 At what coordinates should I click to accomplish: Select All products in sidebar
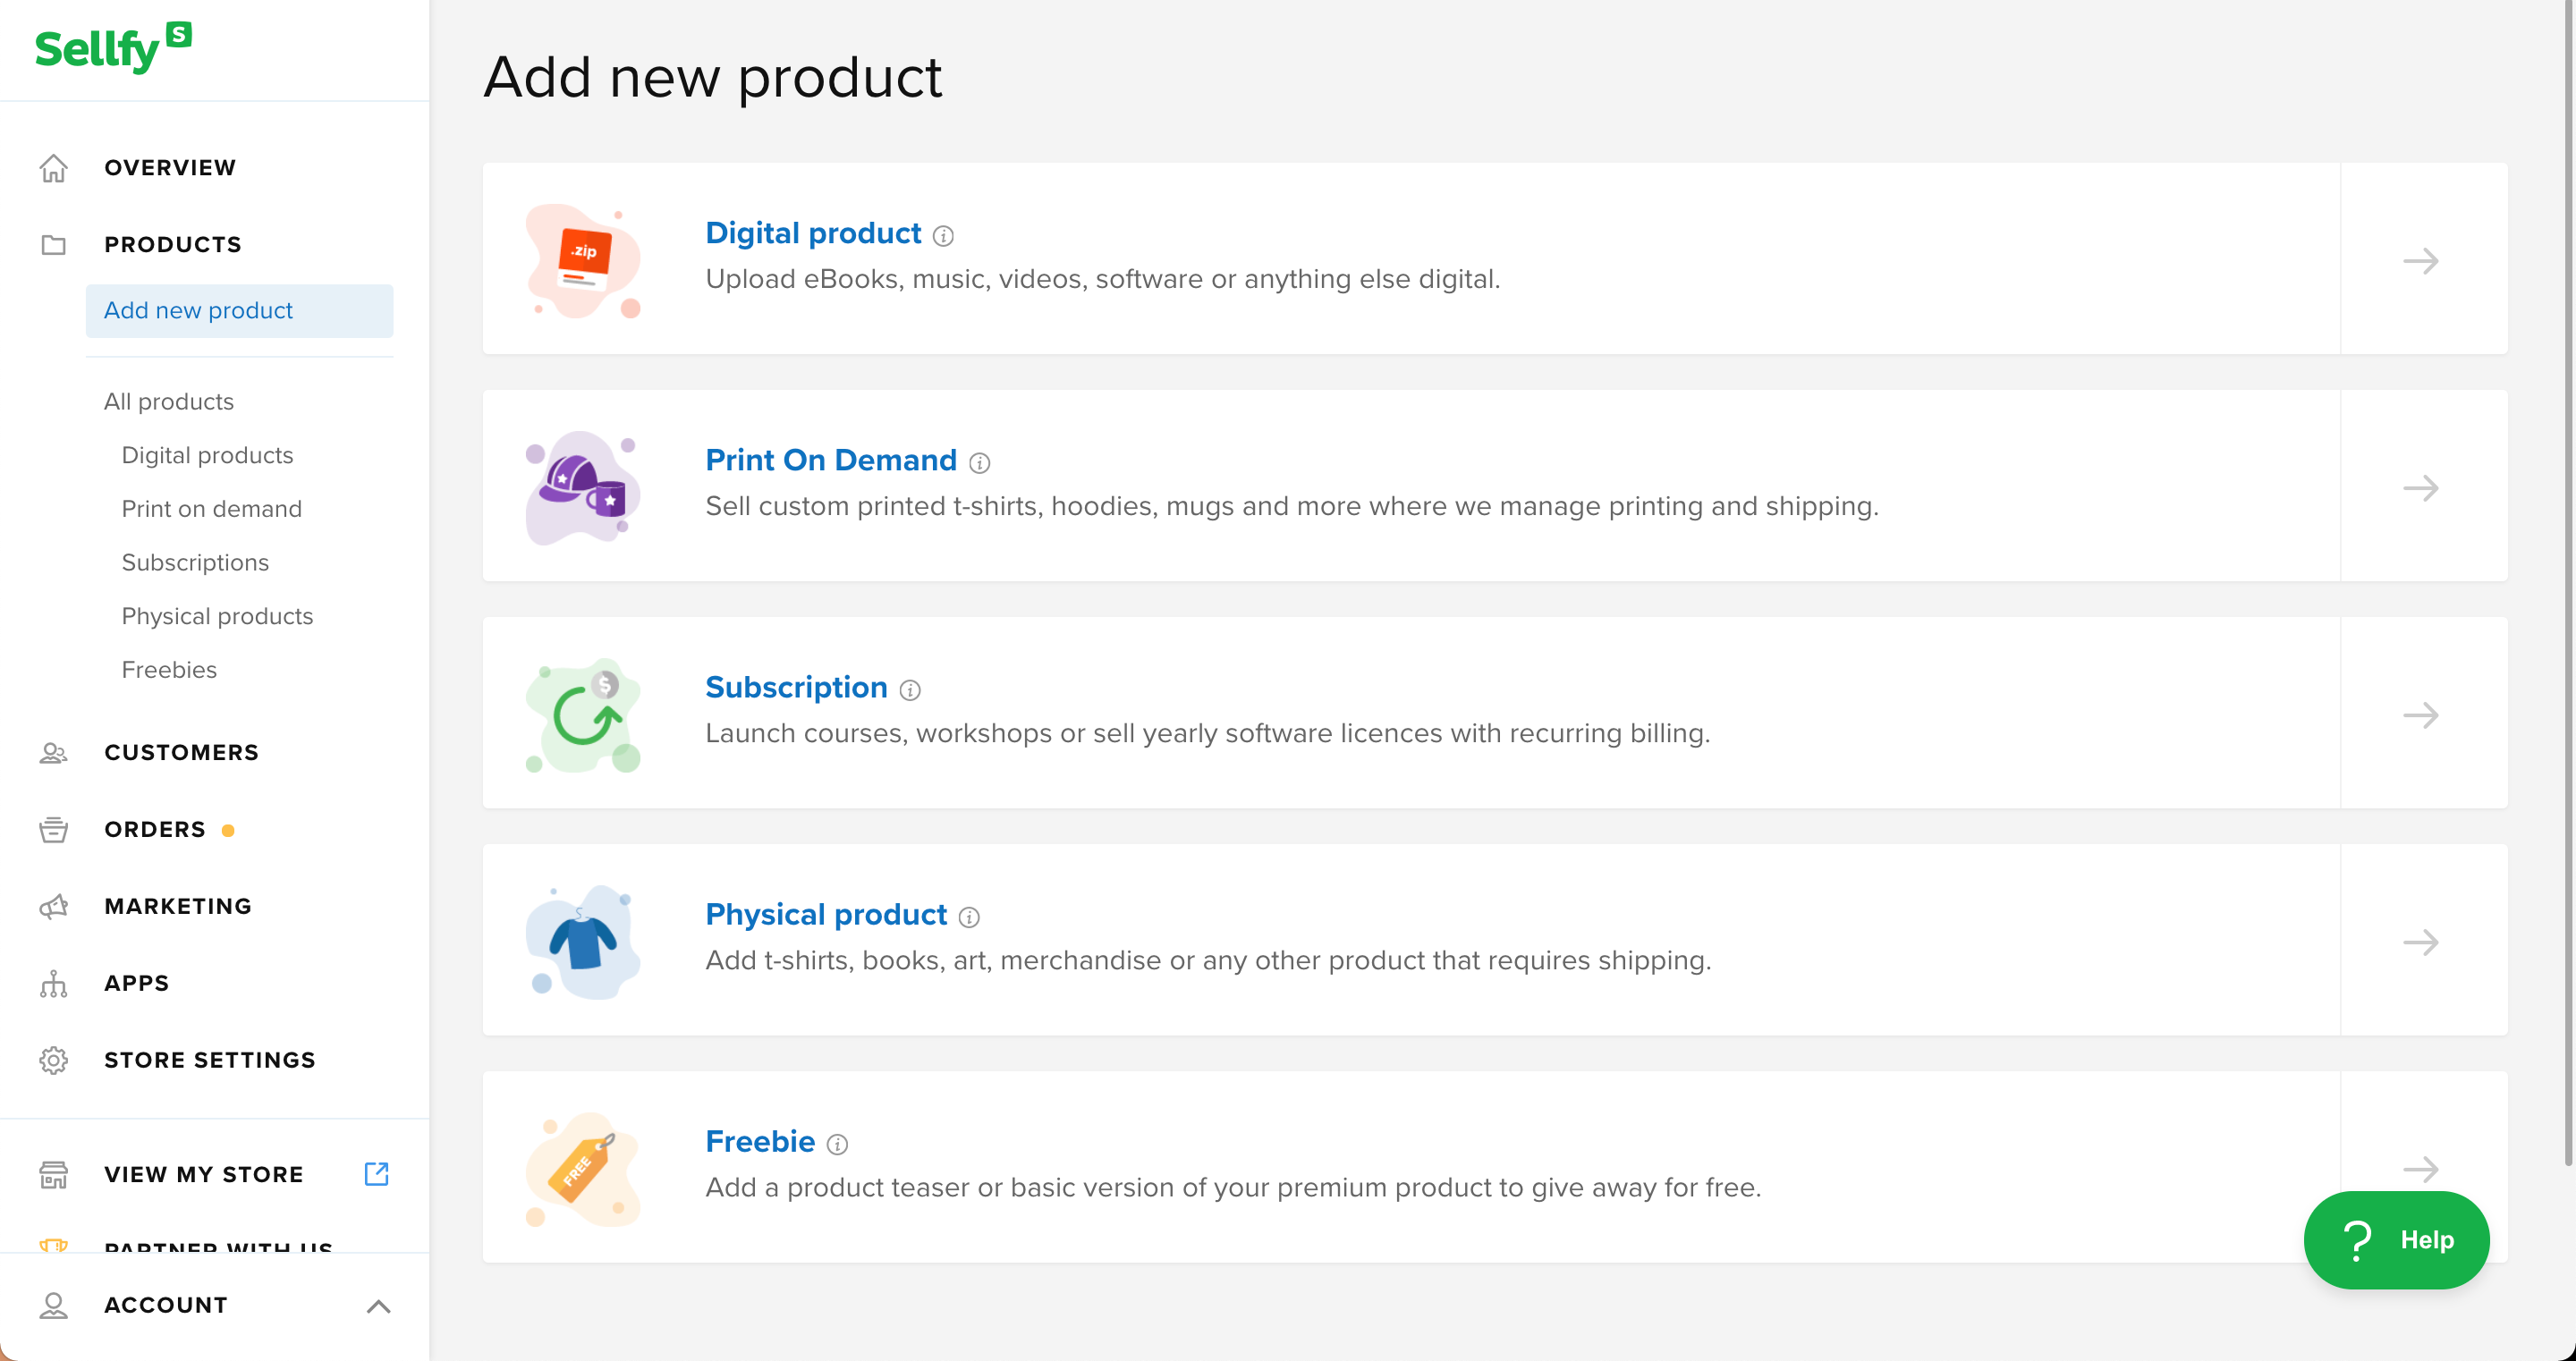click(x=169, y=401)
